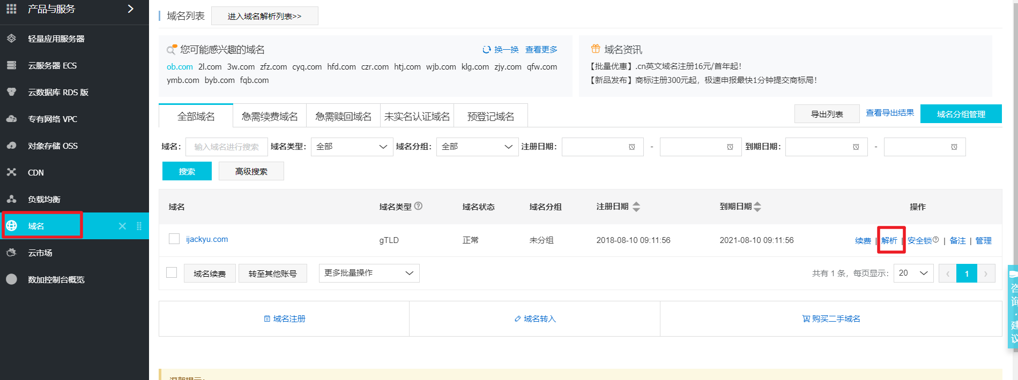Close the 域名 sidebar item with X
The height and width of the screenshot is (380, 1018).
click(122, 226)
